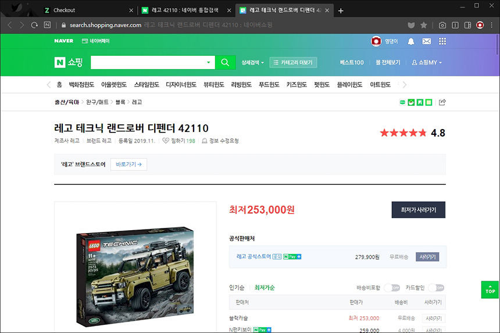The image size is (500, 333).
Task: Select 스타일윈도 menu
Action: [147, 85]
